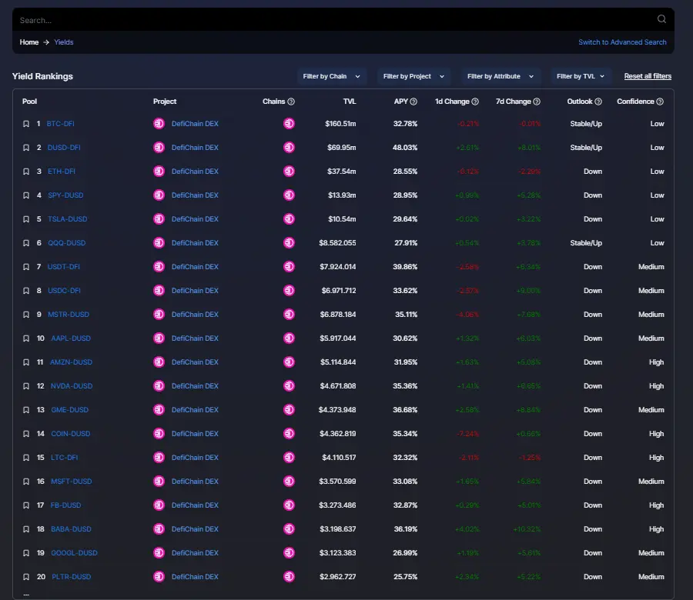693x600 pixels.
Task: Click the Chains column help icon
Action: click(x=291, y=102)
